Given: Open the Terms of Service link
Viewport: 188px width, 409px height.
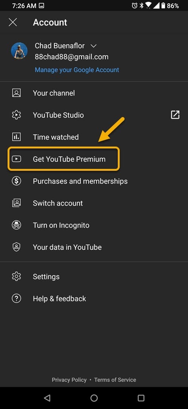Looking at the screenshot, I should [x=115, y=380].
